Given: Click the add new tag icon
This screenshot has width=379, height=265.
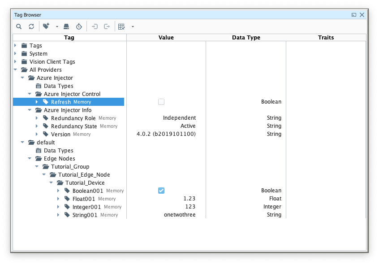Looking at the screenshot, I should click(x=46, y=26).
